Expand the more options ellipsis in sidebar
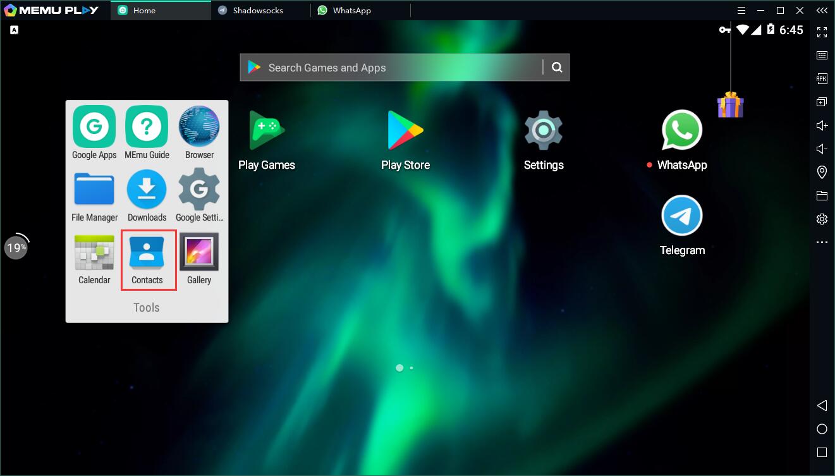 (822, 242)
